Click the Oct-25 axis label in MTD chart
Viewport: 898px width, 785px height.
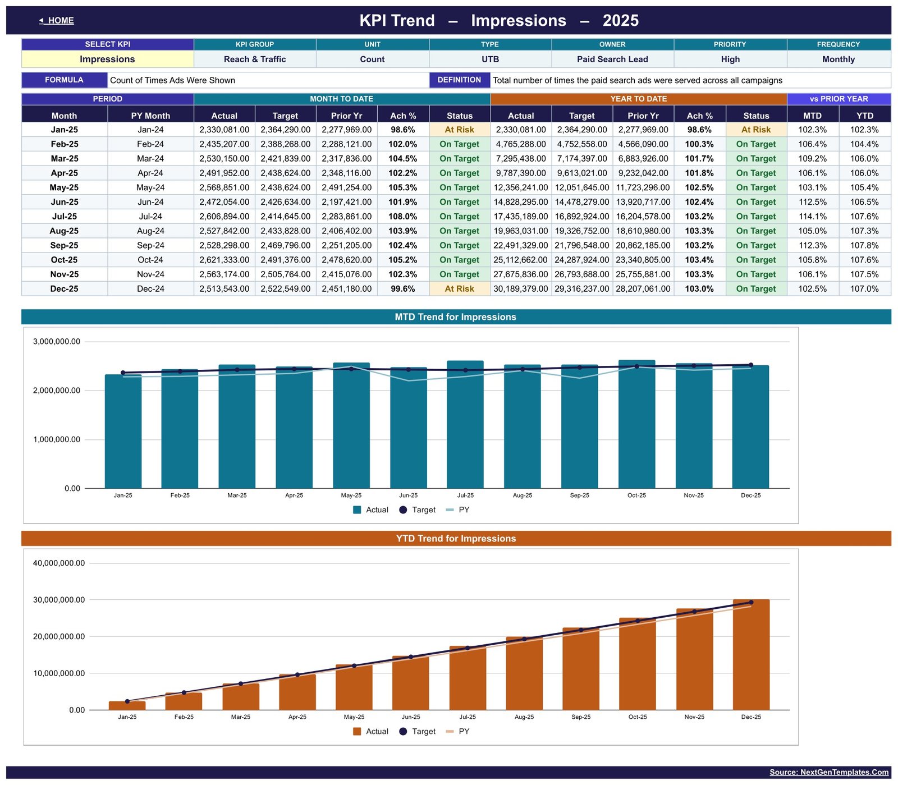click(x=636, y=495)
